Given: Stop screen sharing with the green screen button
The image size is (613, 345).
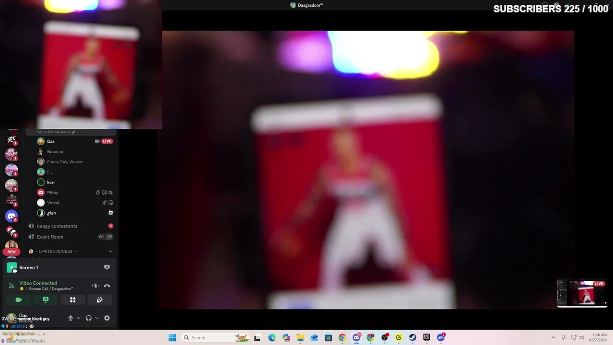Looking at the screenshot, I should (x=45, y=300).
